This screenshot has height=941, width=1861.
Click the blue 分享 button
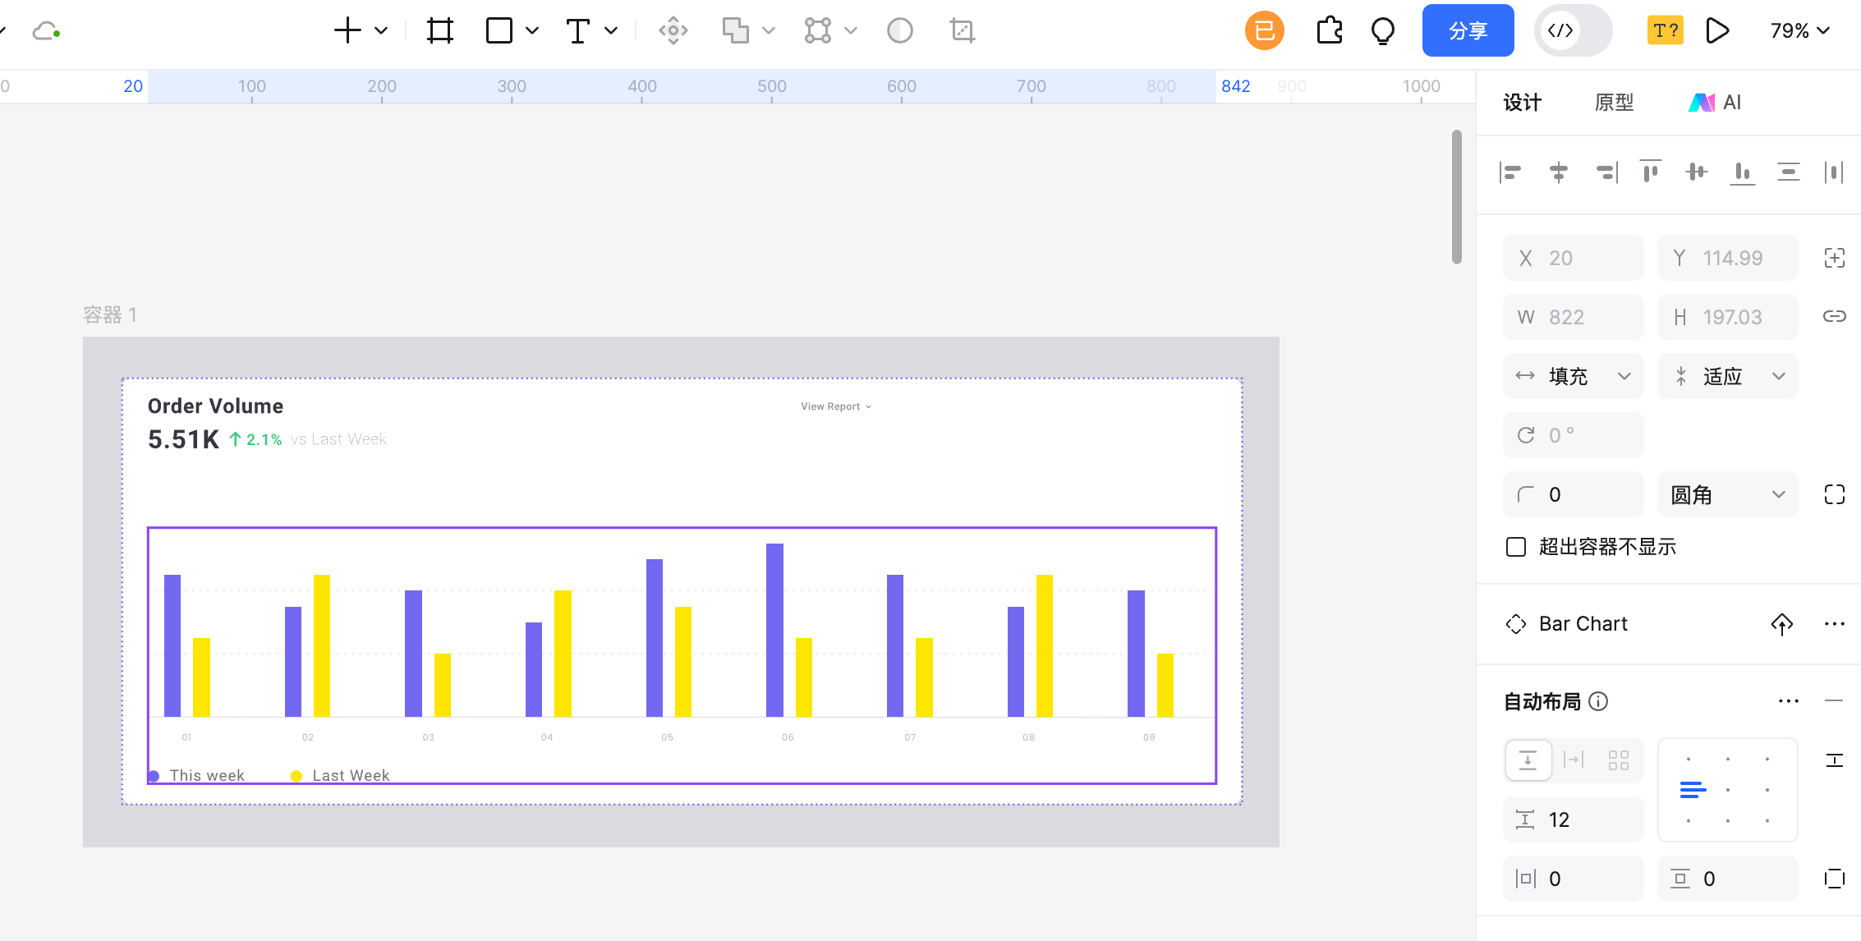(1468, 31)
